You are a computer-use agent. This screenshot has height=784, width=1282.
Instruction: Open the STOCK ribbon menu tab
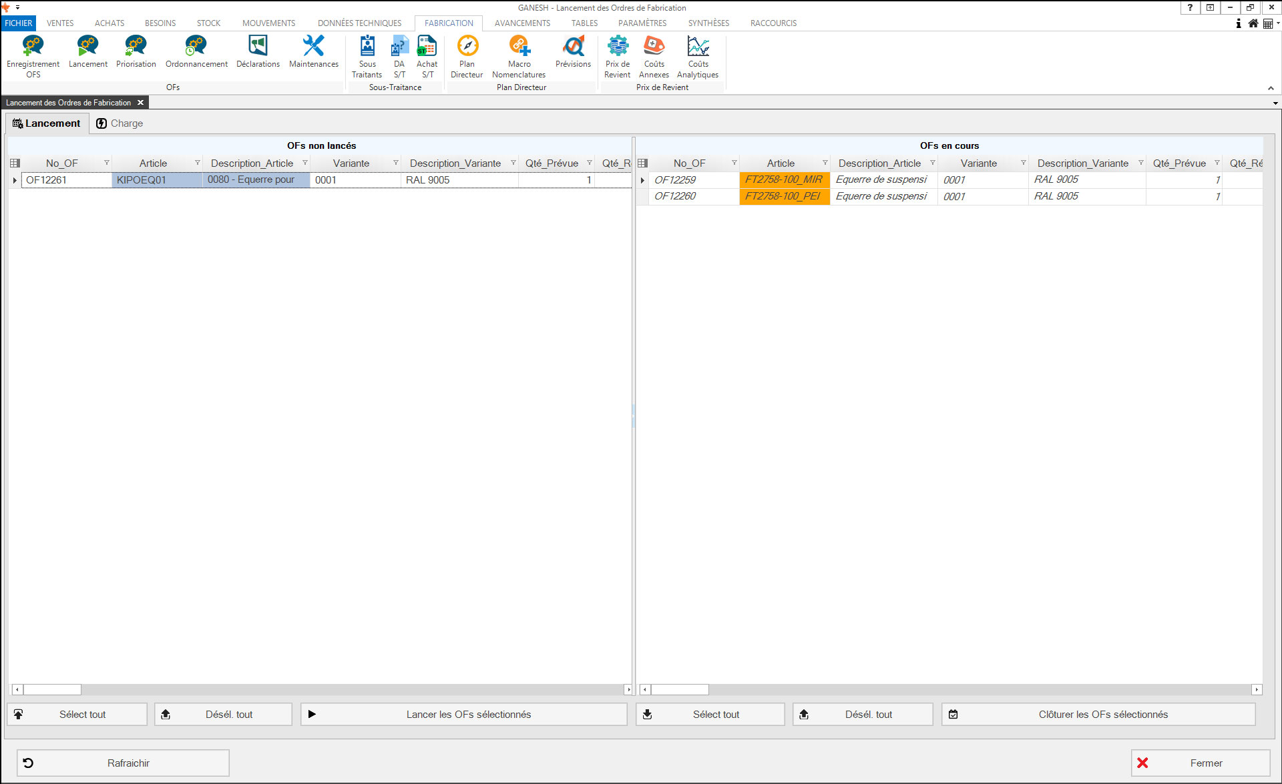tap(208, 23)
